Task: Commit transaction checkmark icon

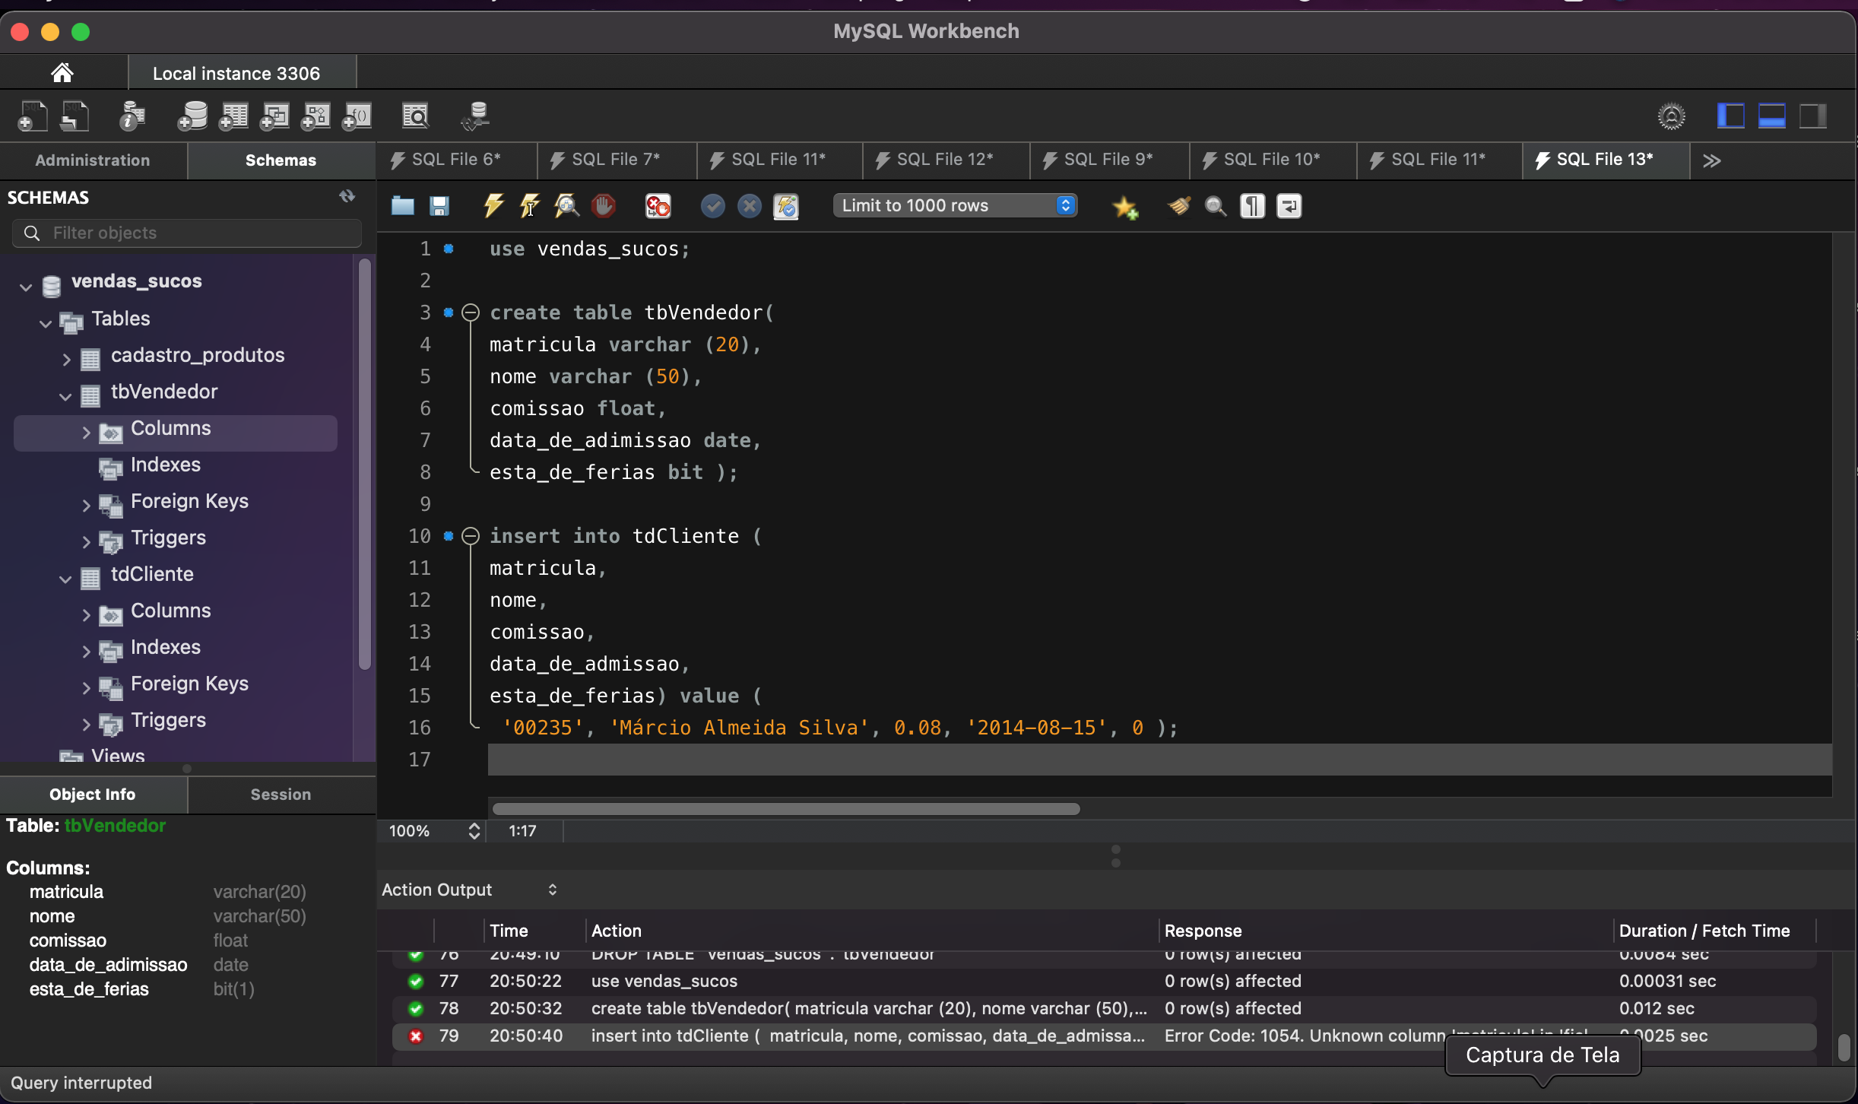Action: [712, 206]
